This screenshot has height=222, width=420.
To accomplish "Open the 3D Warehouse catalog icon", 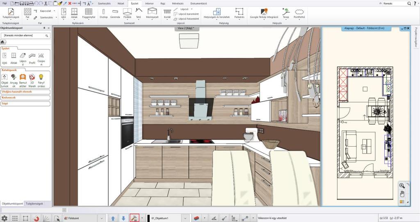I will [32, 81].
